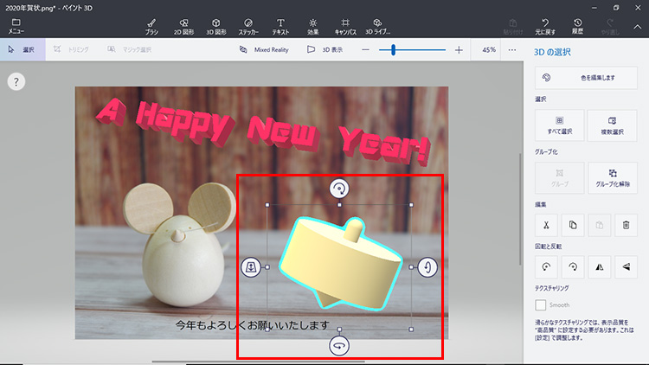Flip the object horizontally

point(600,267)
